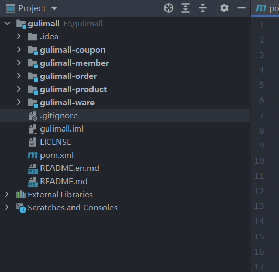
Task: Click the Expand All icon
Action: (185, 8)
